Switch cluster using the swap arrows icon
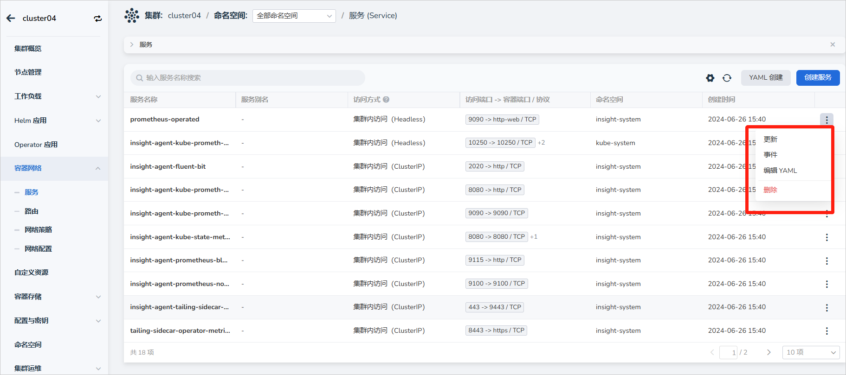This screenshot has height=375, width=846. 97,19
